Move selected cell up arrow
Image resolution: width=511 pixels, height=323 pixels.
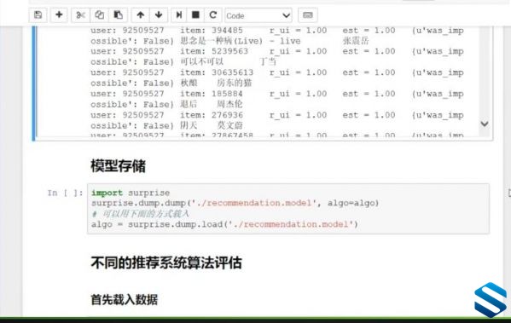point(141,15)
